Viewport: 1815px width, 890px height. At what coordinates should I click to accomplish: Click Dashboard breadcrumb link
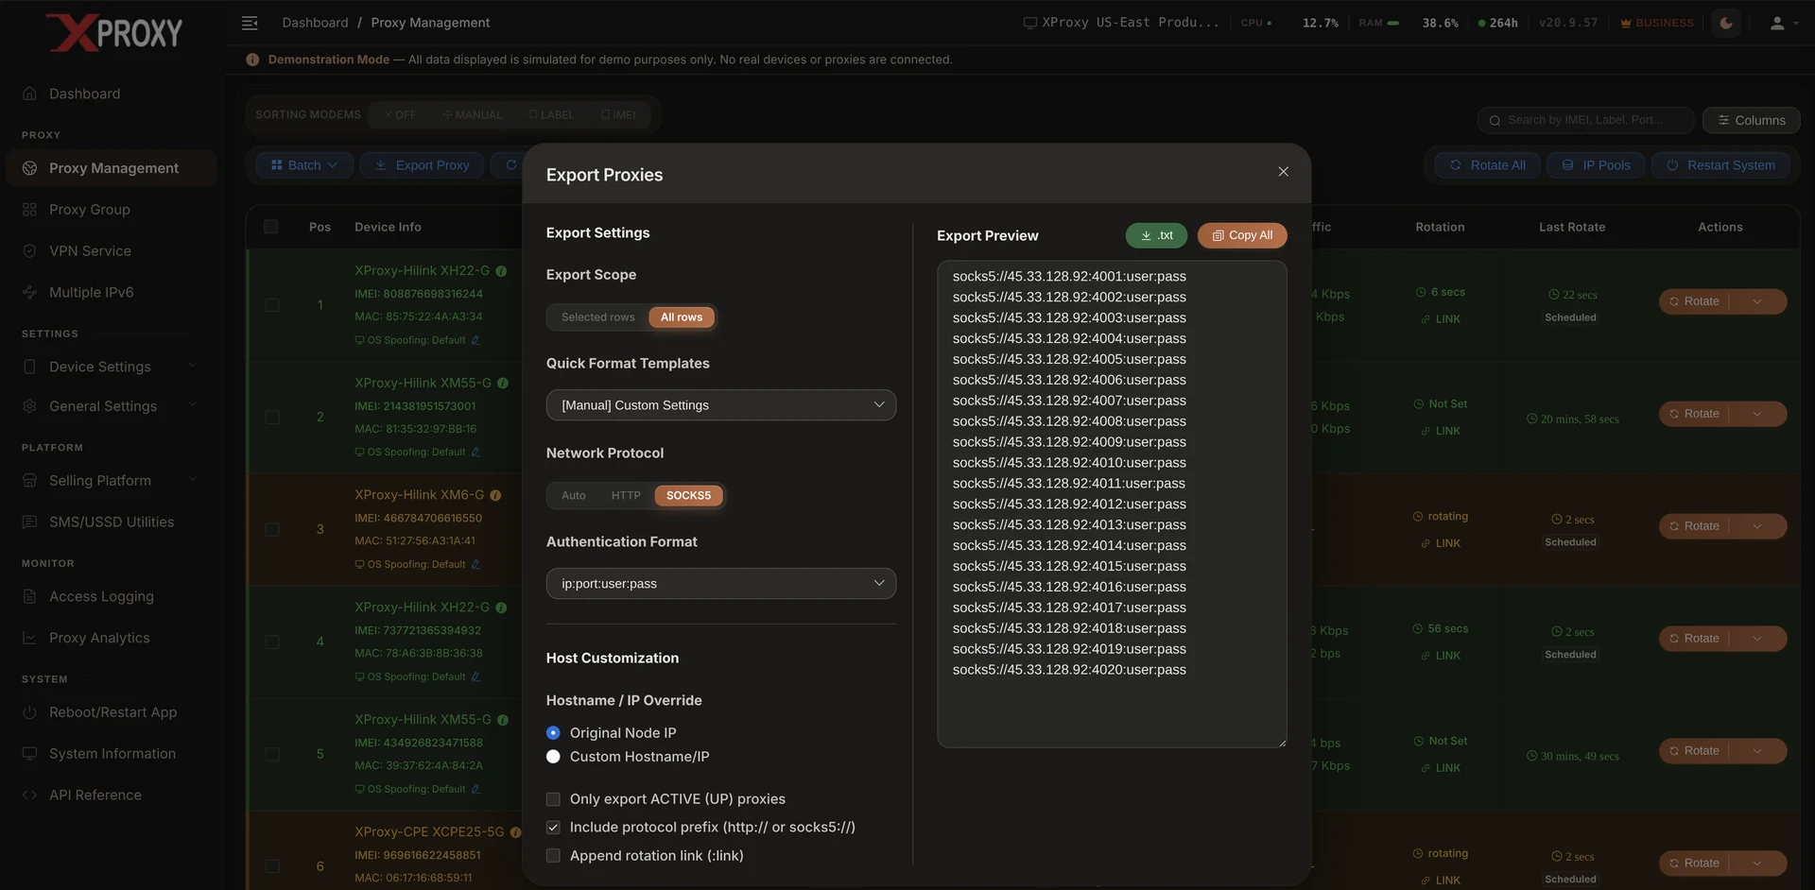315,23
